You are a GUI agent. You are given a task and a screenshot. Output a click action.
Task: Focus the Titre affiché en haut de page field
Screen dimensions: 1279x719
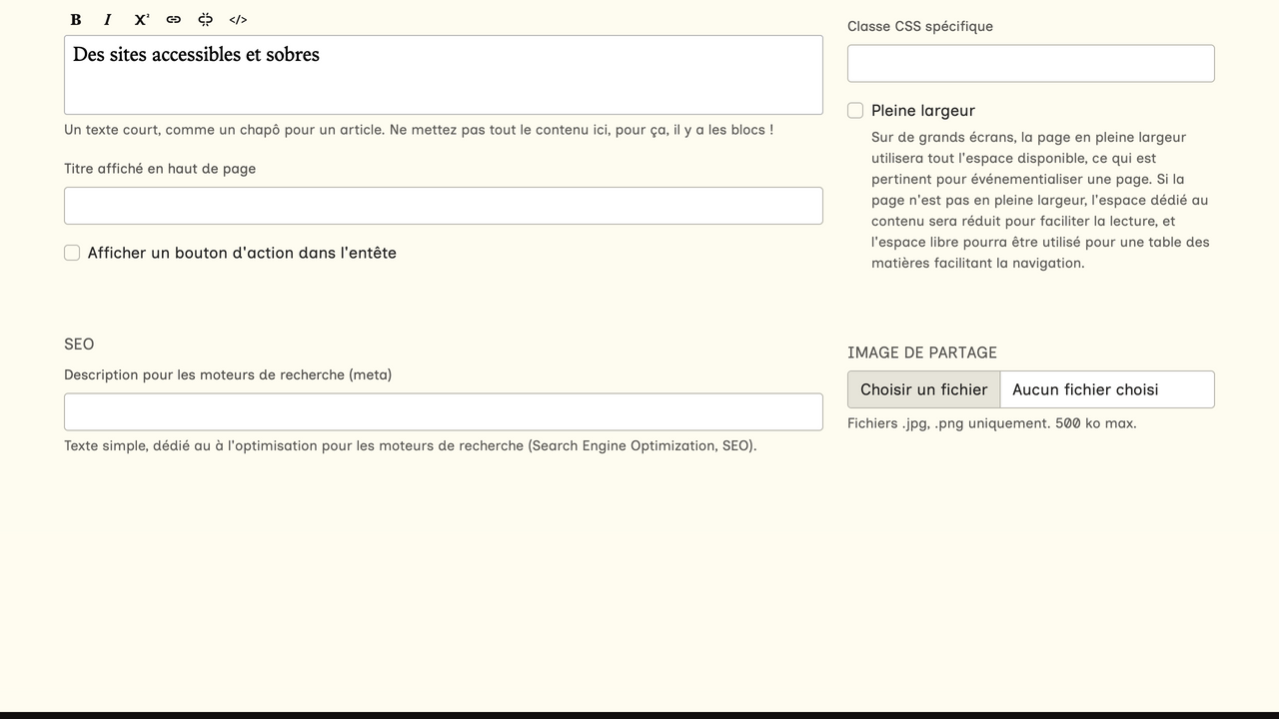[x=443, y=206]
